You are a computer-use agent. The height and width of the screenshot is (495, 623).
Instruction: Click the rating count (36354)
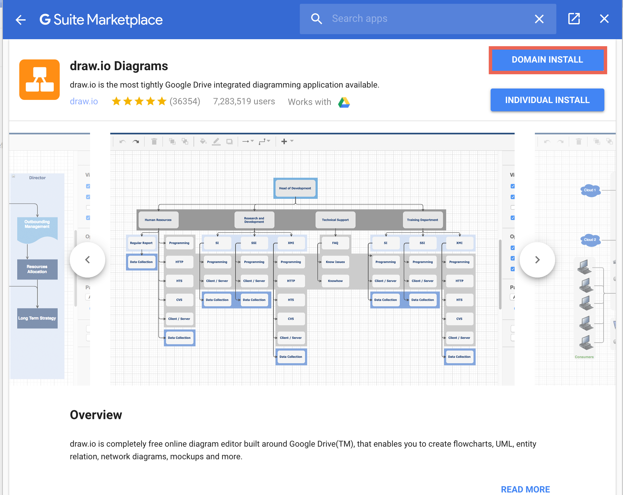point(185,101)
